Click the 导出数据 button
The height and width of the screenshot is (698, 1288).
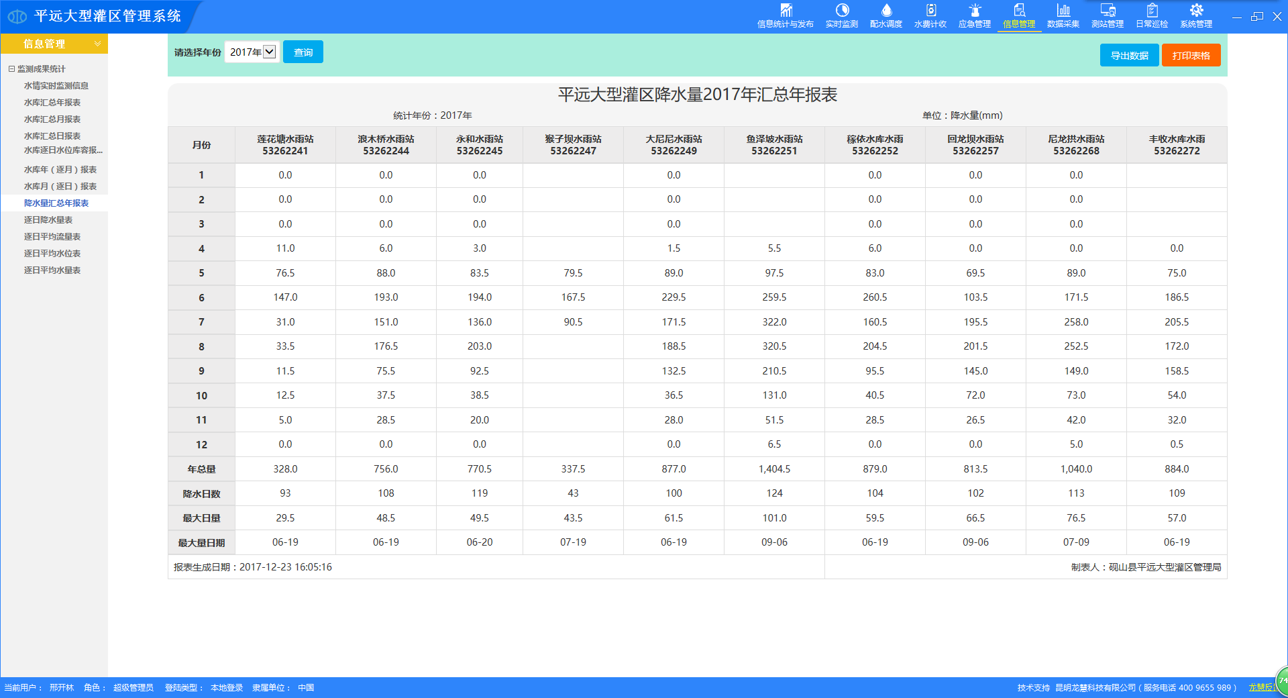[1130, 55]
